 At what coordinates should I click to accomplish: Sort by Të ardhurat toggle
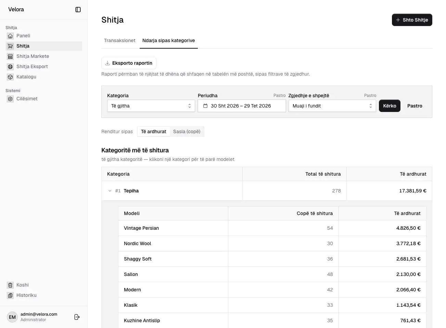(x=153, y=131)
